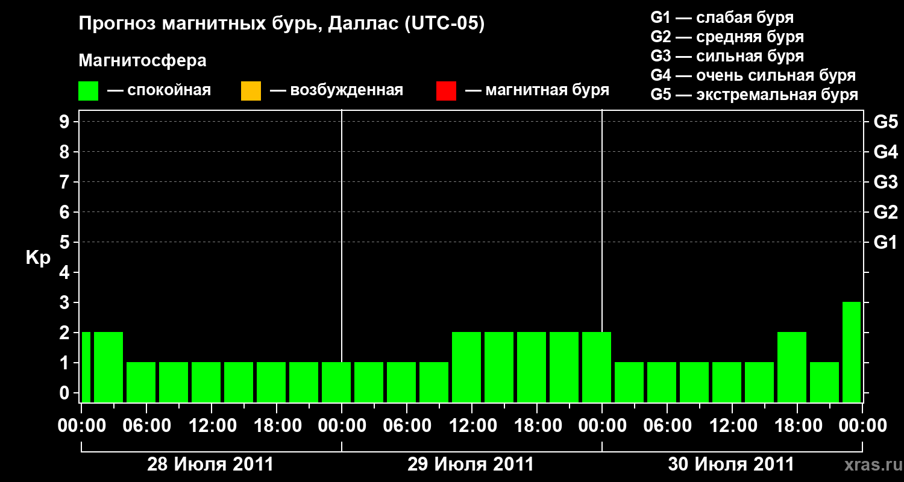
Task: Click the G4 label on the right axis
Action: pos(885,152)
